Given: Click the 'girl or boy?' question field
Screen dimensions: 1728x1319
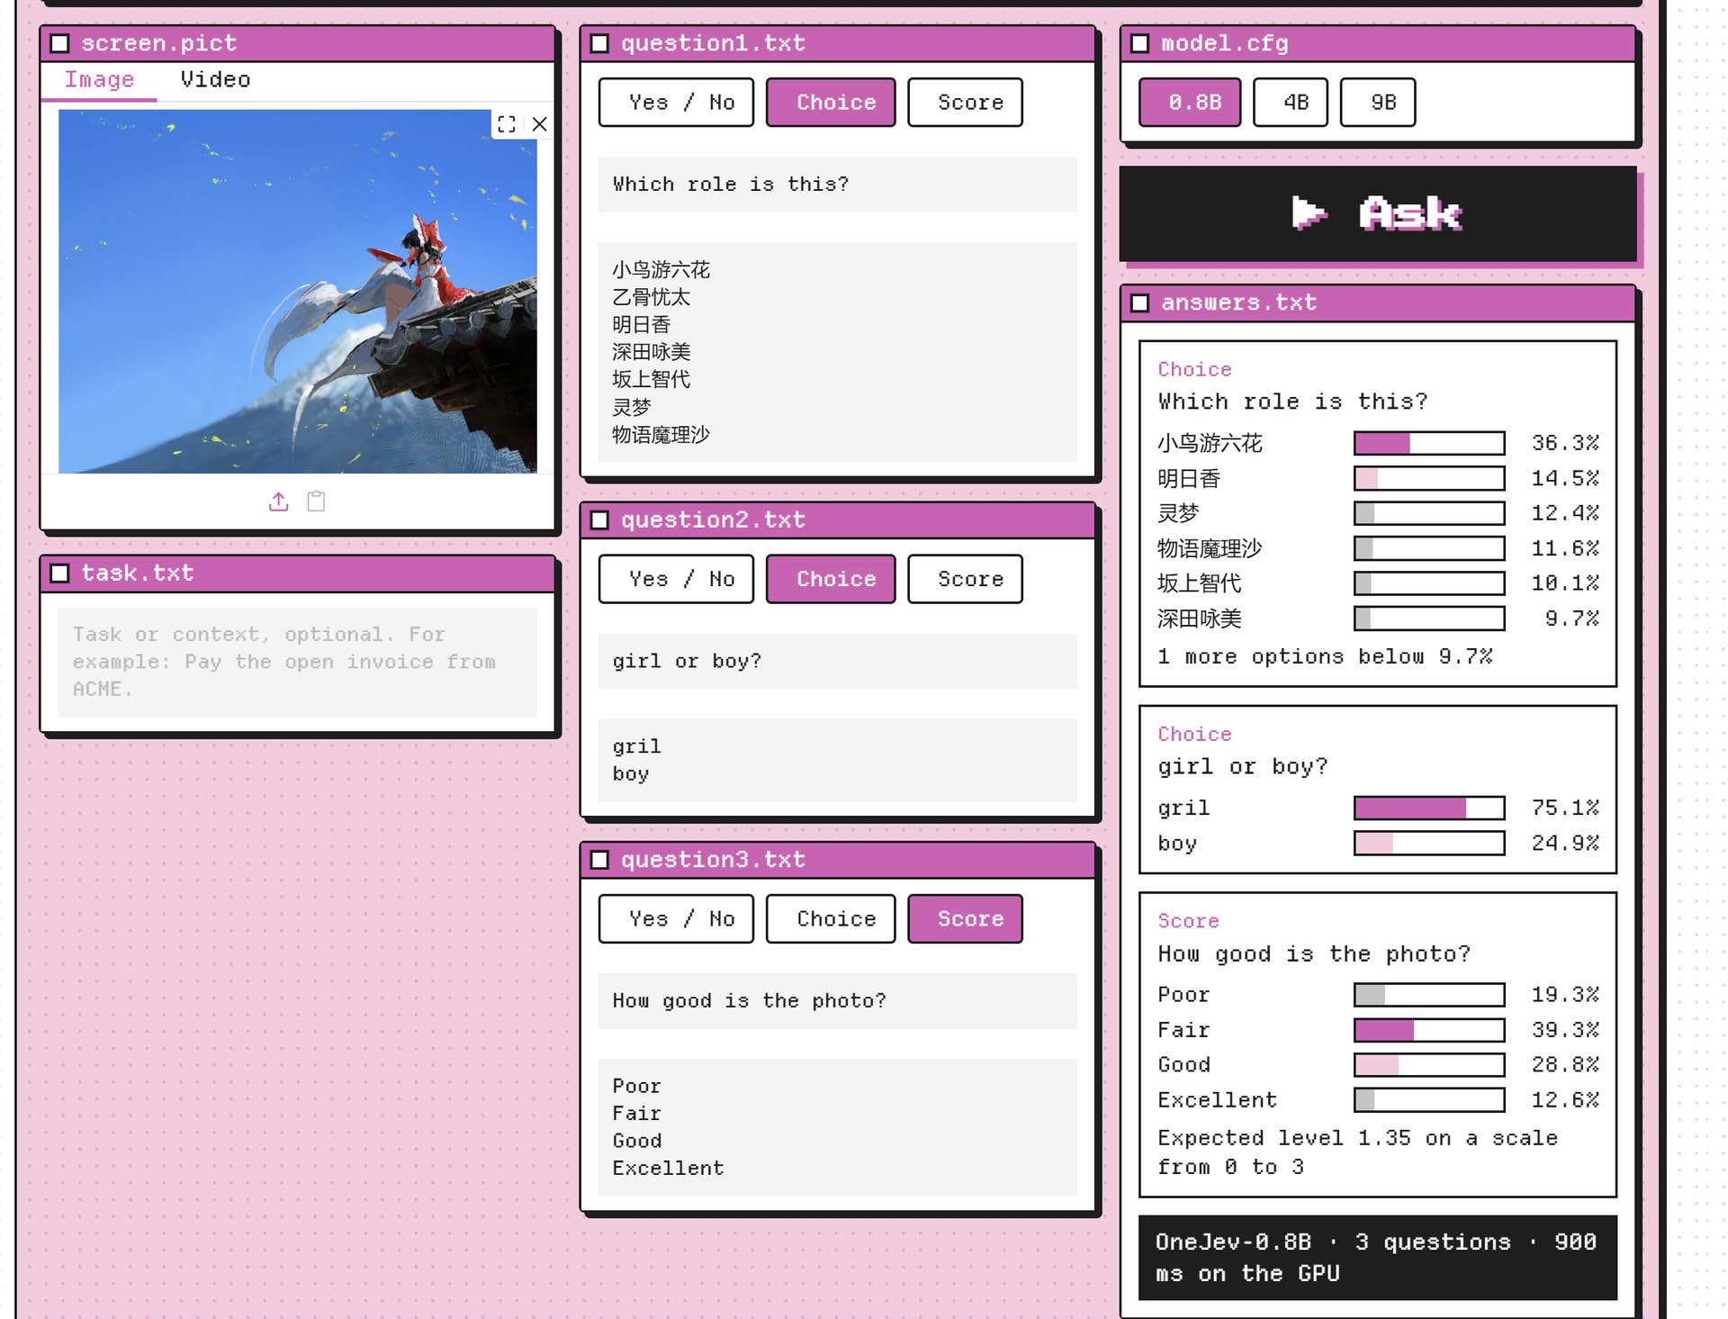Looking at the screenshot, I should pyautogui.click(x=837, y=662).
